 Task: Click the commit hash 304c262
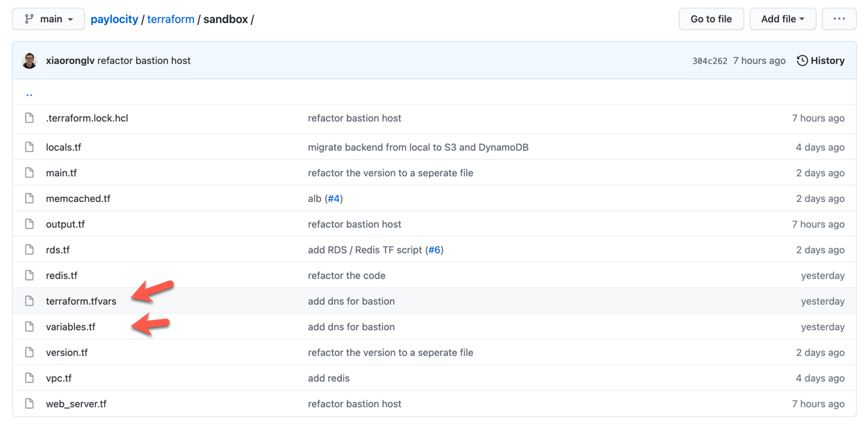710,60
